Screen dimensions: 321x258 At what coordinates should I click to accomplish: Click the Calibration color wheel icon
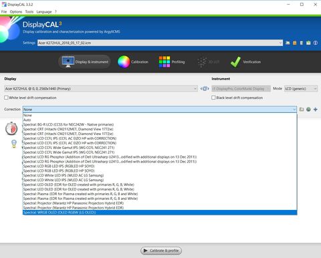click(124, 61)
